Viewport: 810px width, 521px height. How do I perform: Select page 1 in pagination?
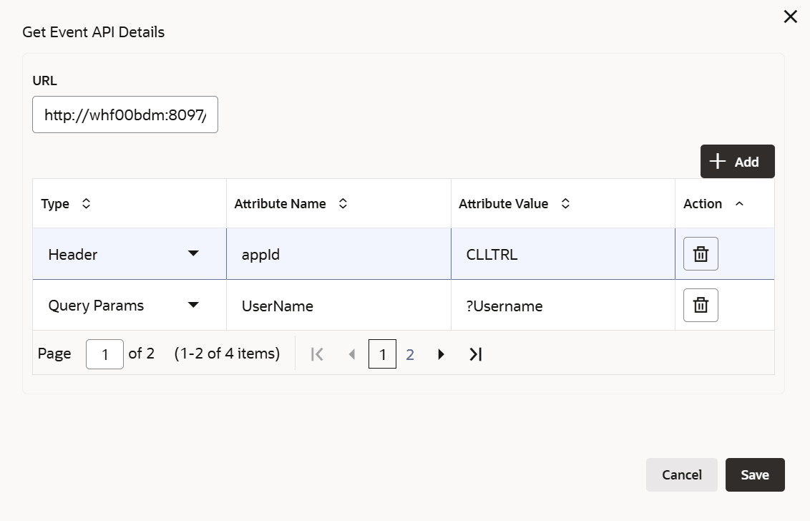pos(382,354)
